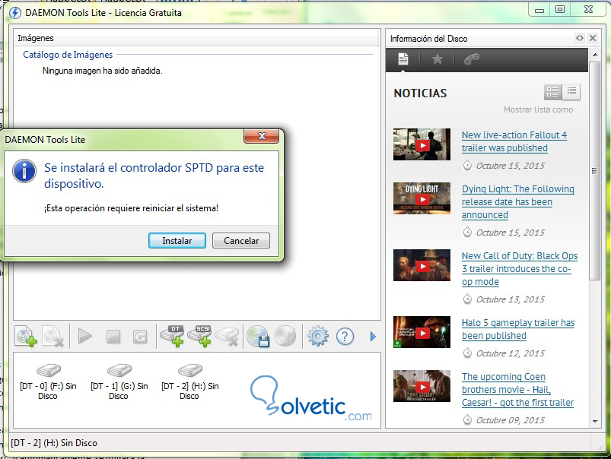Open the Preferences gear icon

coord(318,336)
